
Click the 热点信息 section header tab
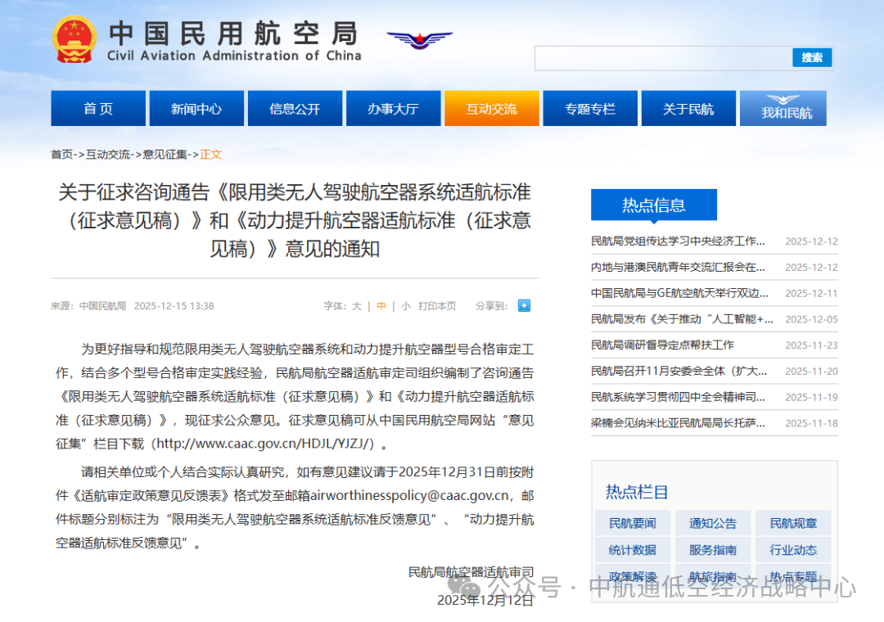tap(653, 205)
